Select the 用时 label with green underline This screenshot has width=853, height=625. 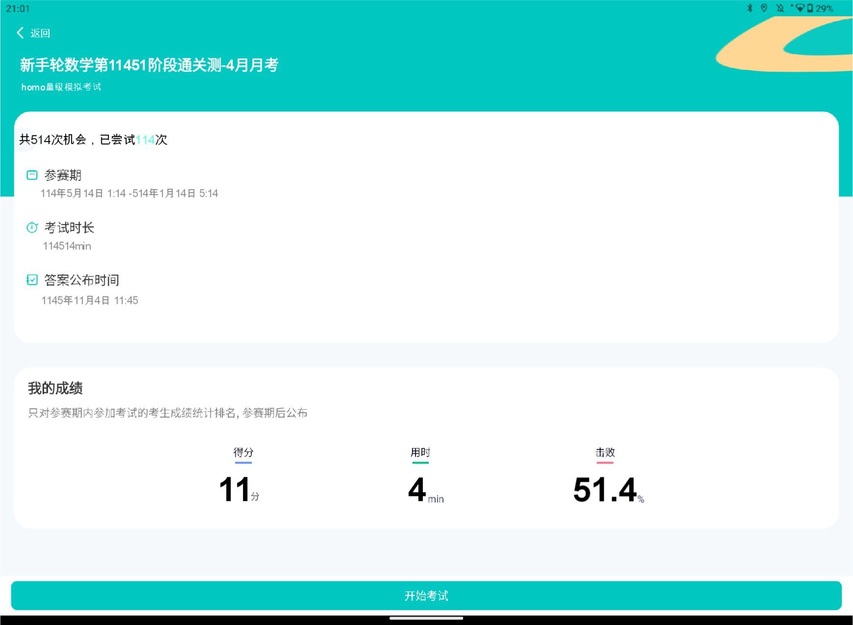[x=420, y=452]
